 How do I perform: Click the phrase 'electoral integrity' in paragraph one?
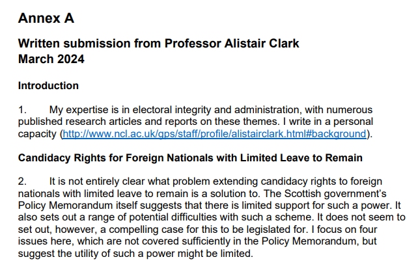[172, 110]
